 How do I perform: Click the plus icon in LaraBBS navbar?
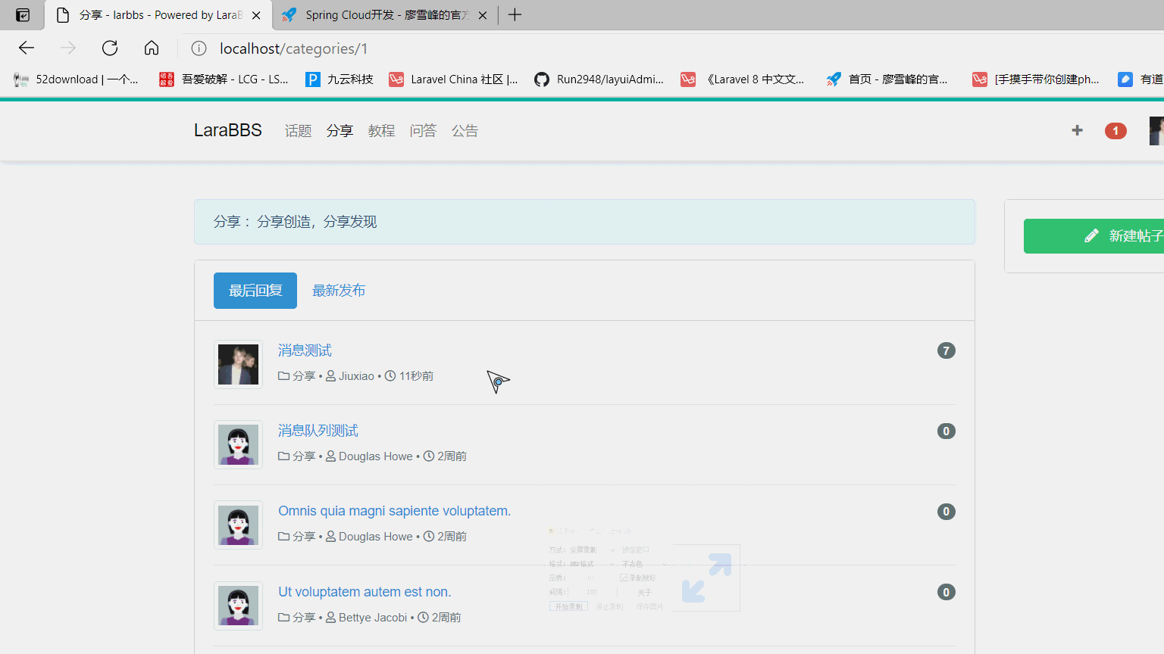pos(1077,130)
